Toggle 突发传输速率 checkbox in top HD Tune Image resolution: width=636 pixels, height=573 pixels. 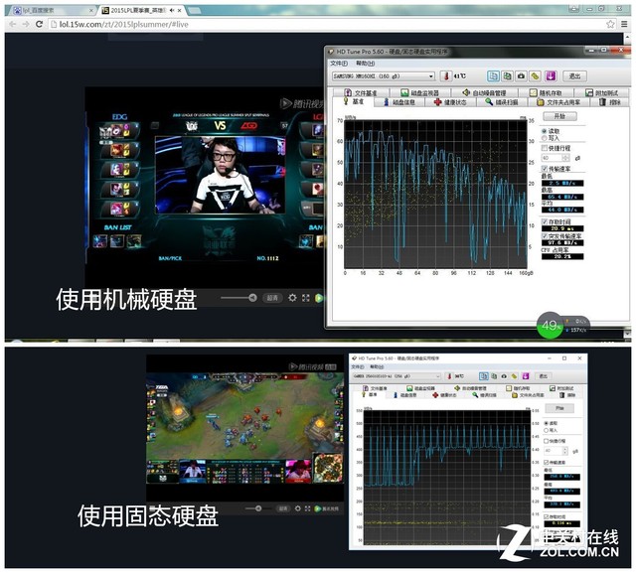click(x=545, y=235)
